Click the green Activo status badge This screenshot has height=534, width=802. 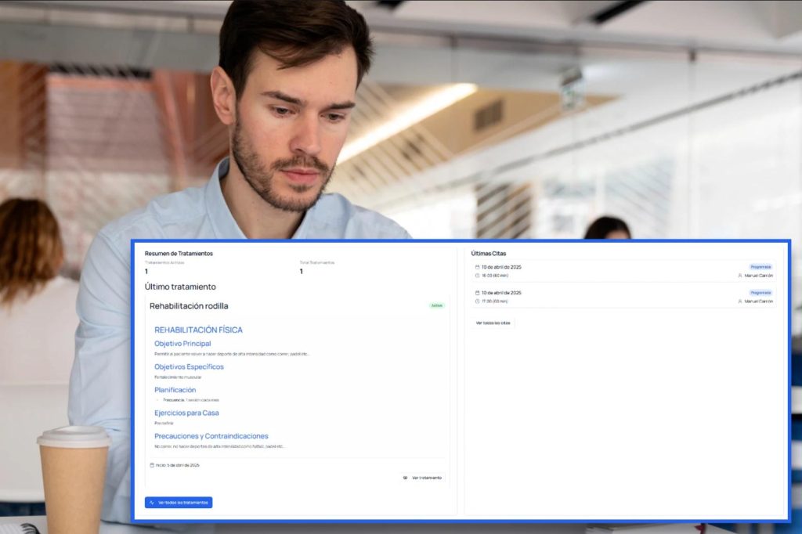point(436,305)
